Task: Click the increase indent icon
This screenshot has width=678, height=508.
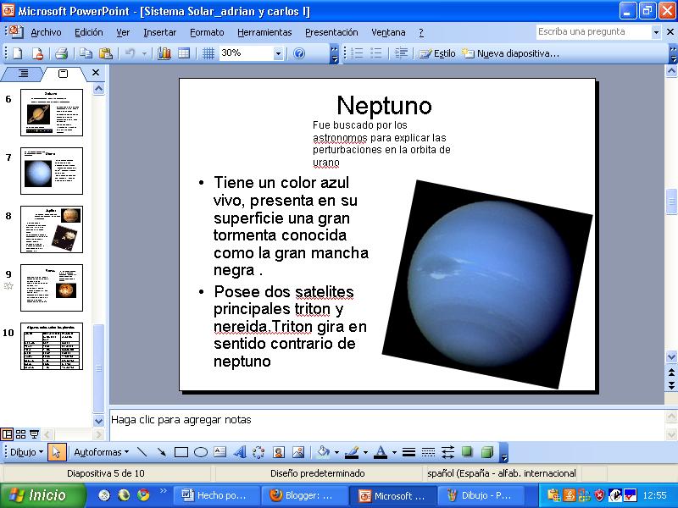Action: [x=401, y=53]
